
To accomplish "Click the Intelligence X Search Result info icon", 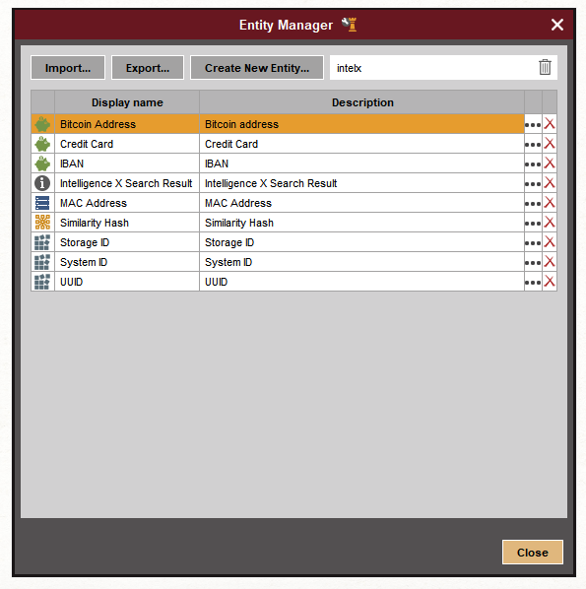I will pyautogui.click(x=42, y=183).
